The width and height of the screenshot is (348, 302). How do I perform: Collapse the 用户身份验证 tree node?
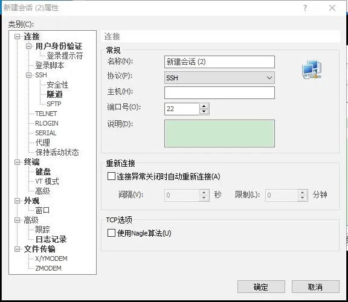click(28, 46)
